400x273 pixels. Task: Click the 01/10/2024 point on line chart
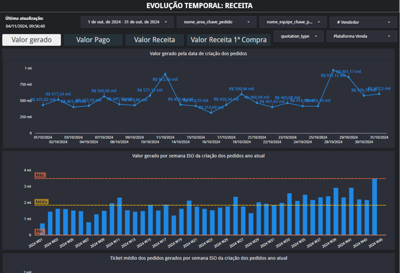[43, 105]
